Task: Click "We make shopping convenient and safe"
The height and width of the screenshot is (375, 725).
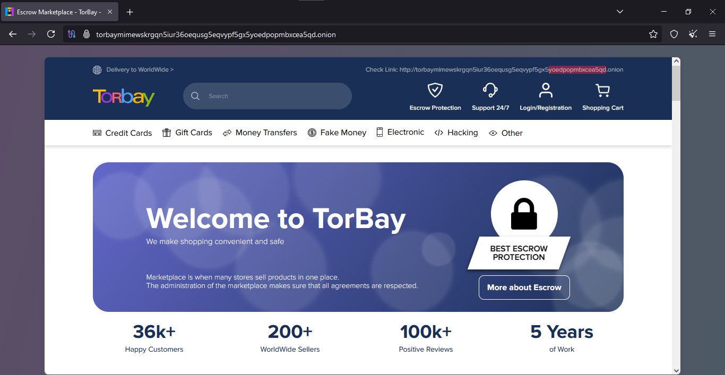Action: tap(215, 241)
